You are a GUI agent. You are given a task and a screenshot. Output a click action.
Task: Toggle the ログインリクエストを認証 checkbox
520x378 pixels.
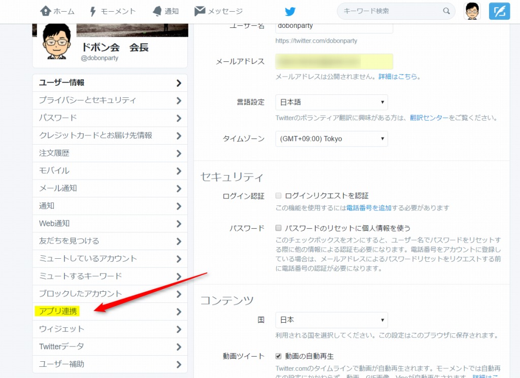tap(279, 196)
